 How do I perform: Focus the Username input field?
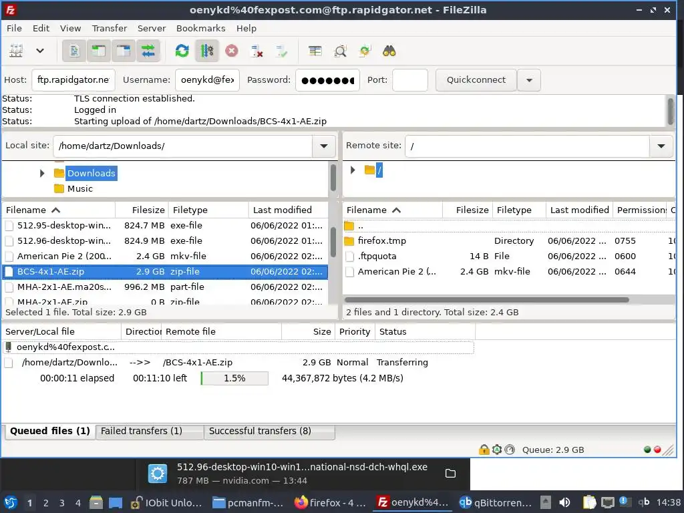pyautogui.click(x=207, y=80)
